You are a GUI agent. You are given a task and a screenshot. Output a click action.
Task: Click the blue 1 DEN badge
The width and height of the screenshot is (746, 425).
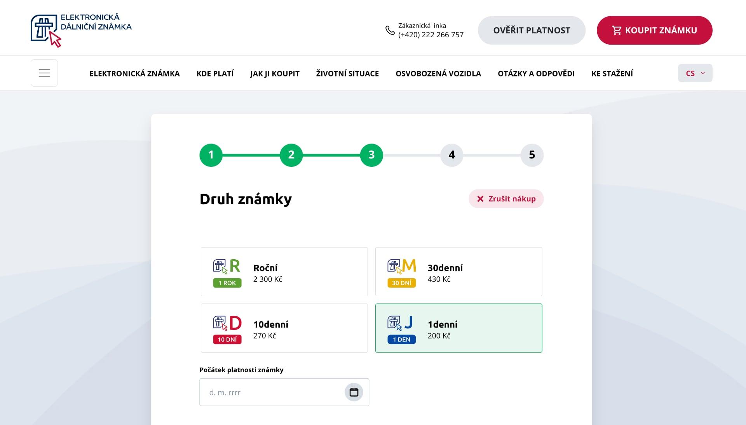click(402, 340)
